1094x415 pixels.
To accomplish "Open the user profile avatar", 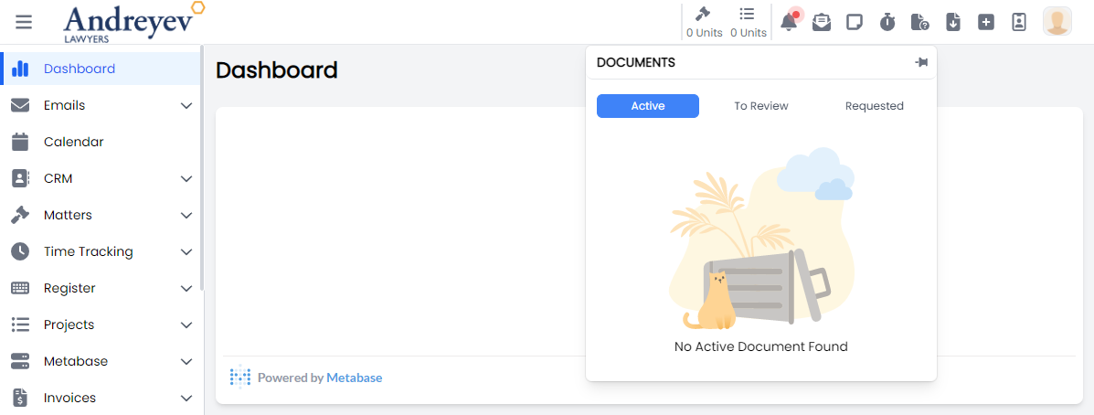I will pyautogui.click(x=1057, y=22).
